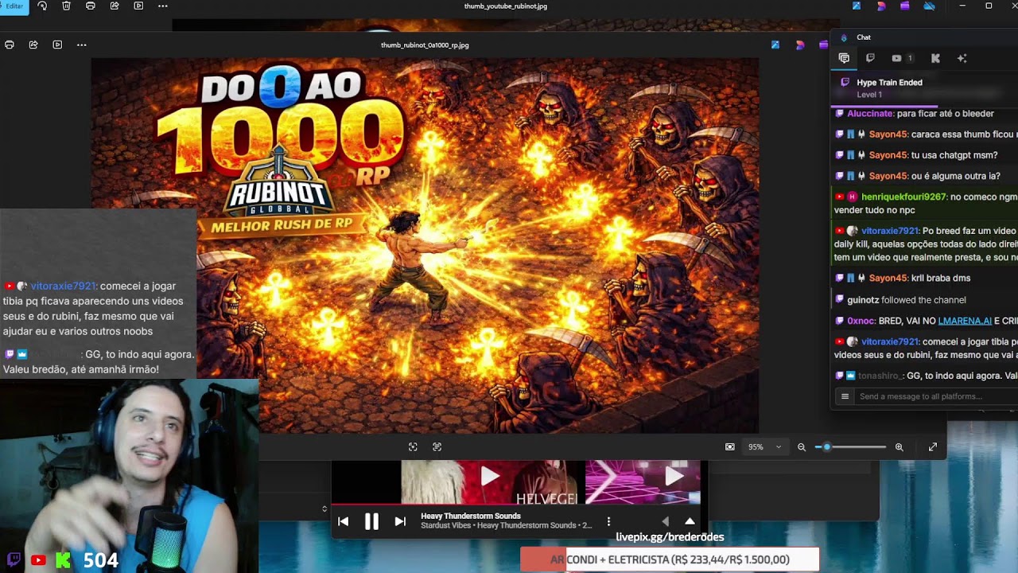The image size is (1018, 573).
Task: Click the blue image icon in back Photos title bar
Action: point(857,6)
